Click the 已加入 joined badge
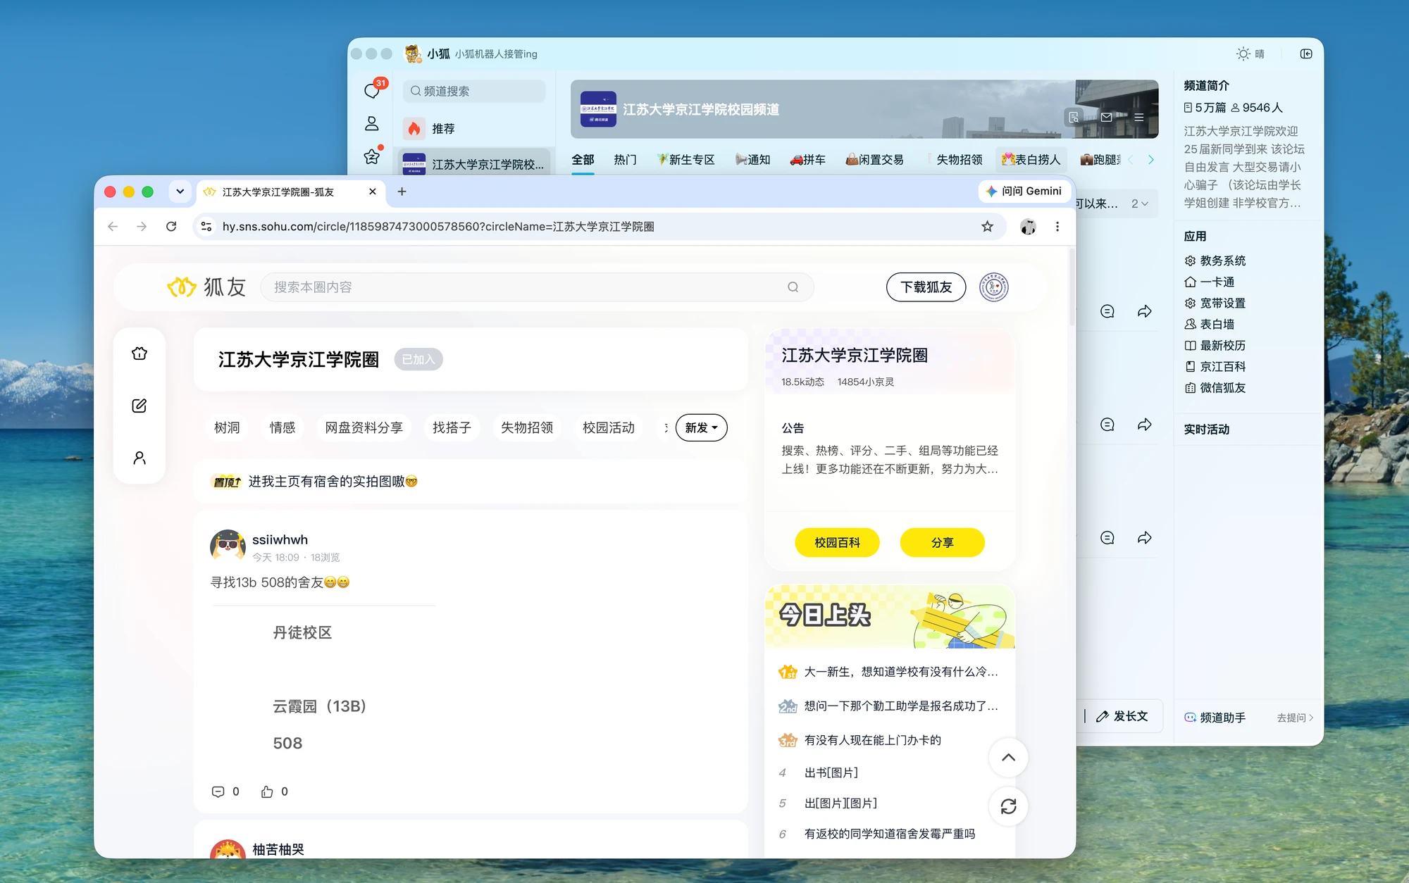The width and height of the screenshot is (1409, 883). click(x=418, y=359)
